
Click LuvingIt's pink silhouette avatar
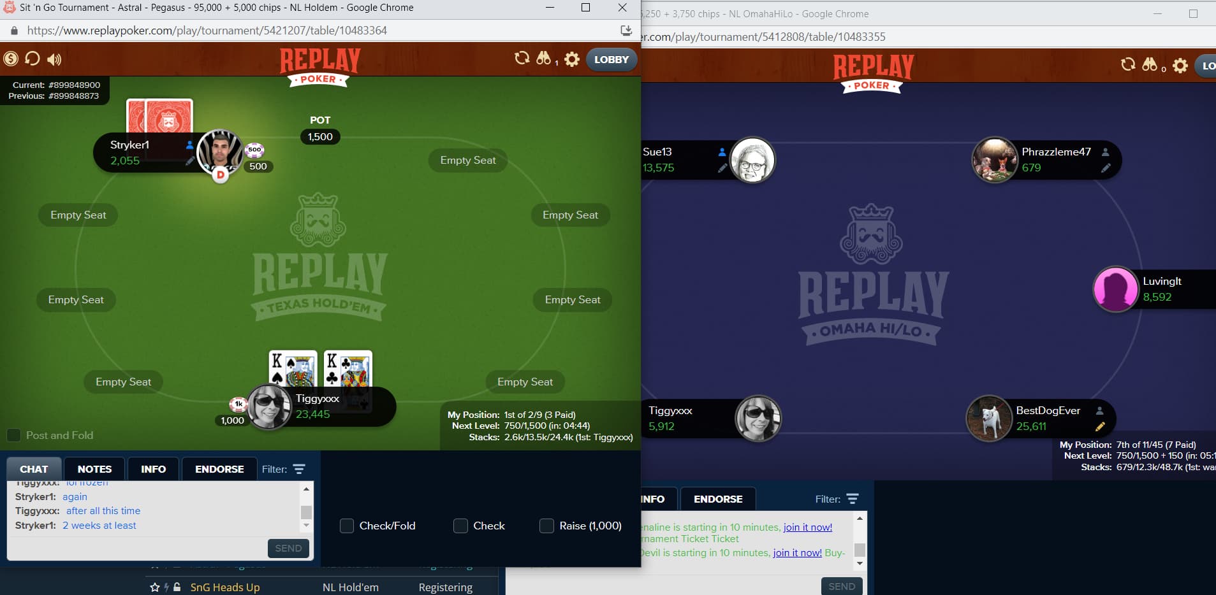[1116, 289]
